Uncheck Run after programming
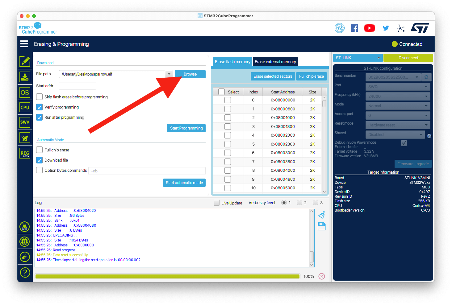This screenshot has width=452, height=305. click(39, 117)
